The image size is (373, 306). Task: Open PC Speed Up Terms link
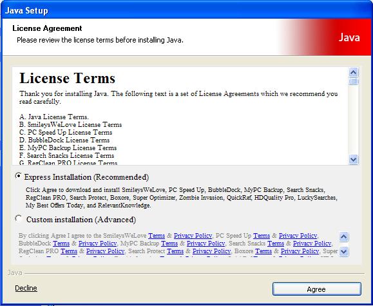262,236
